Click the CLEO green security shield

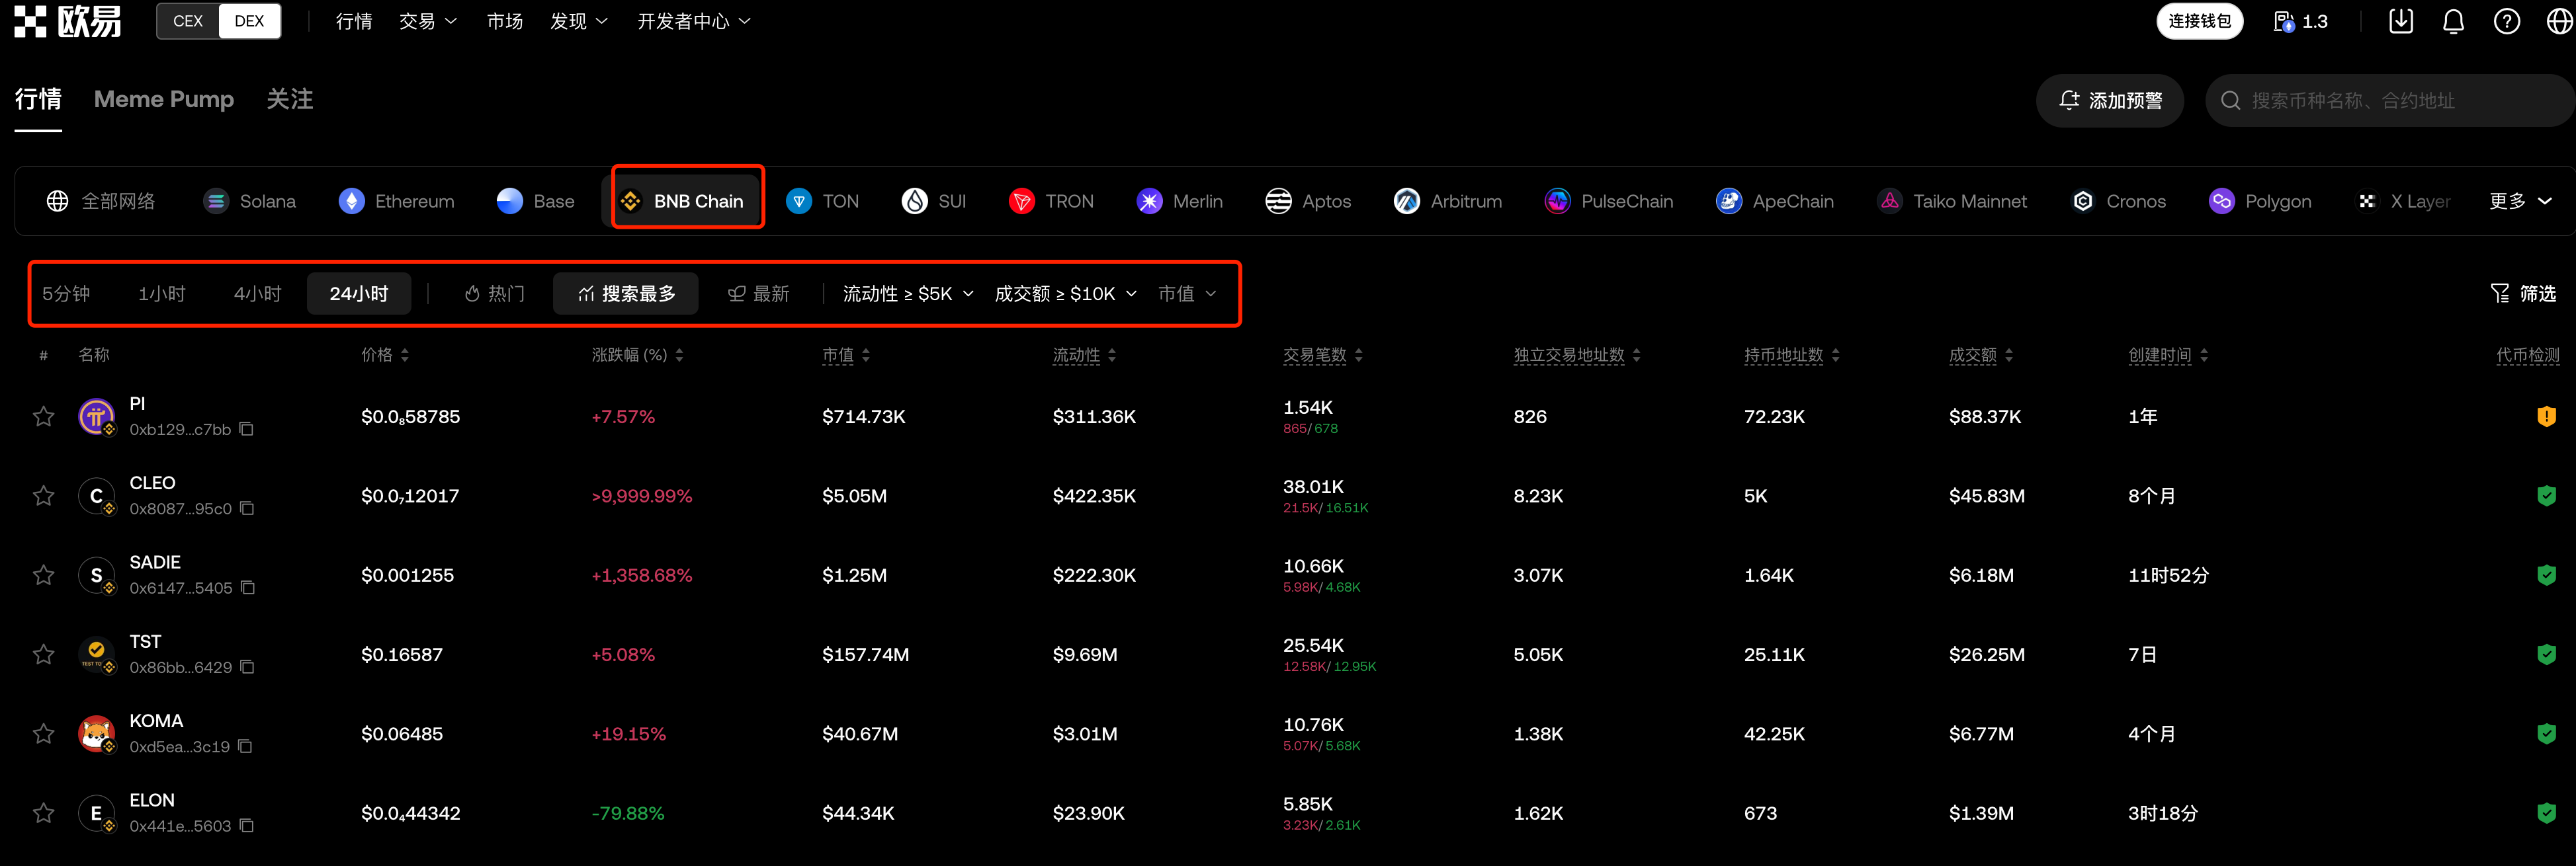pos(2546,495)
